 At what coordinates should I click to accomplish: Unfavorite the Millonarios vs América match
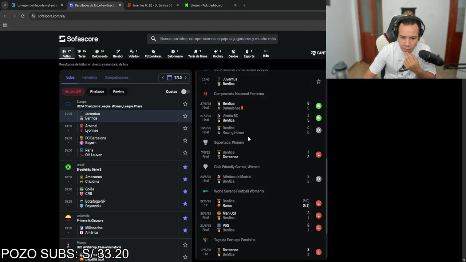pos(185,230)
